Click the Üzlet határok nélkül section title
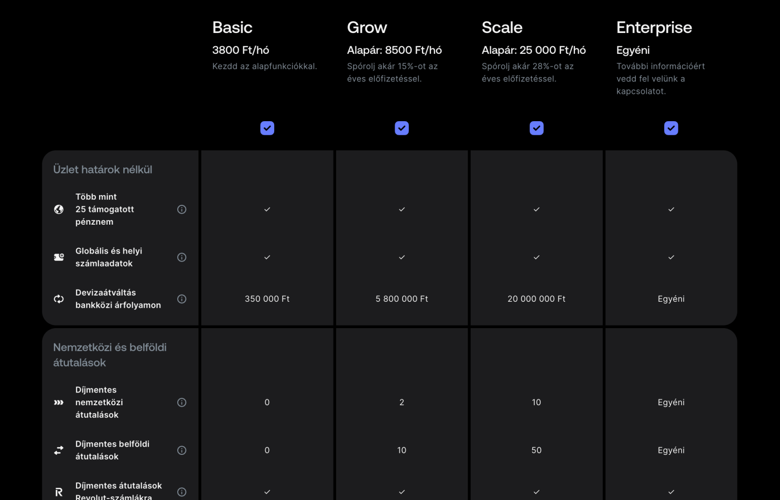 (x=103, y=170)
